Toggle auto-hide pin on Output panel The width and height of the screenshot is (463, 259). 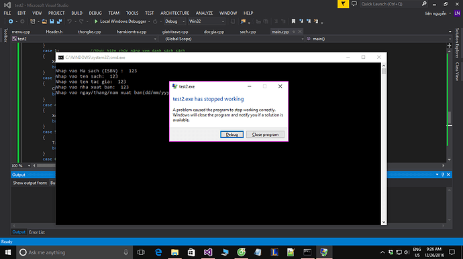443,175
